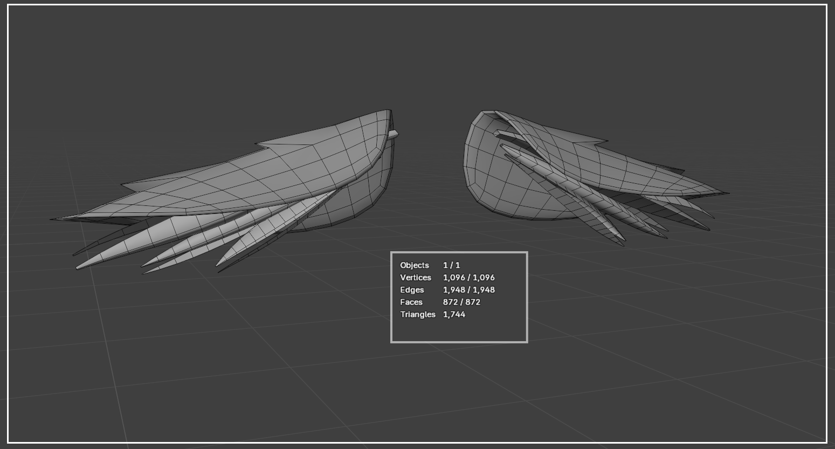The image size is (835, 449).
Task: Click the Edges label in statistics overlay
Action: pyautogui.click(x=412, y=290)
